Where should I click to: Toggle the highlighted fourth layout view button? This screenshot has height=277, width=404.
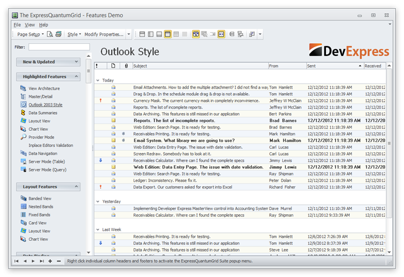pyautogui.click(x=168, y=34)
